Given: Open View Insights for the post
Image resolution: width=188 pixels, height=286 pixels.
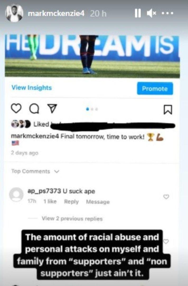Looking at the screenshot, I should click(x=32, y=87).
